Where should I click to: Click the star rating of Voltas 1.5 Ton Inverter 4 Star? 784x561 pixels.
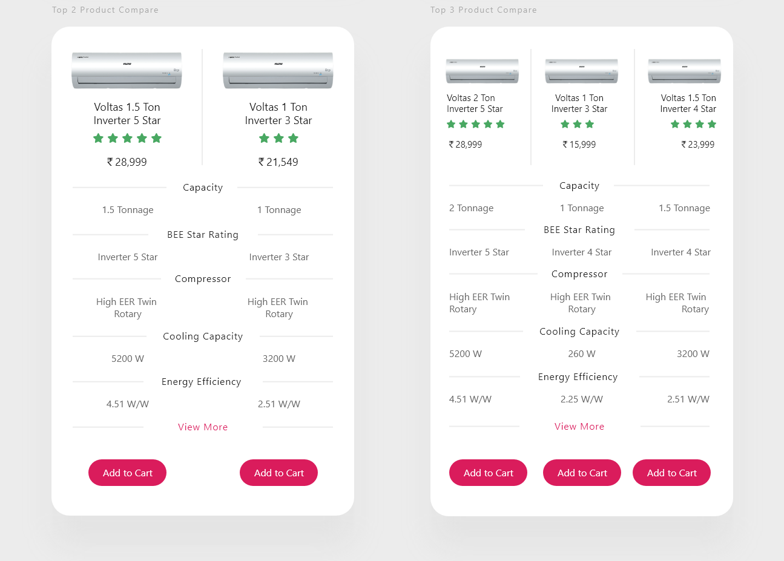[693, 124]
